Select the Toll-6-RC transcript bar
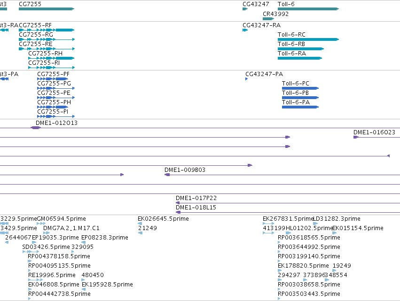The image size is (400, 301). point(308,39)
